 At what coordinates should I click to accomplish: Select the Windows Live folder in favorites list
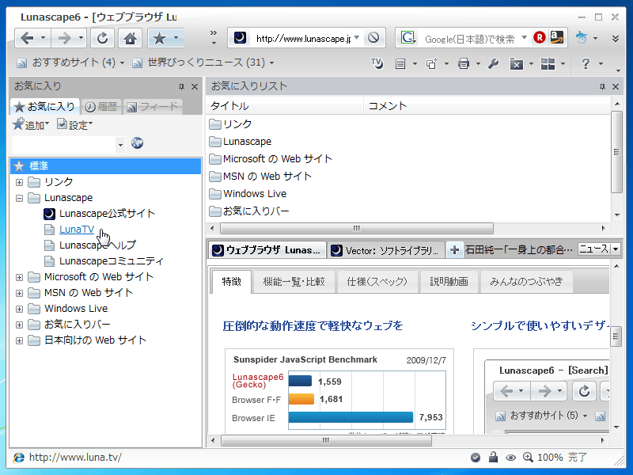click(x=248, y=194)
